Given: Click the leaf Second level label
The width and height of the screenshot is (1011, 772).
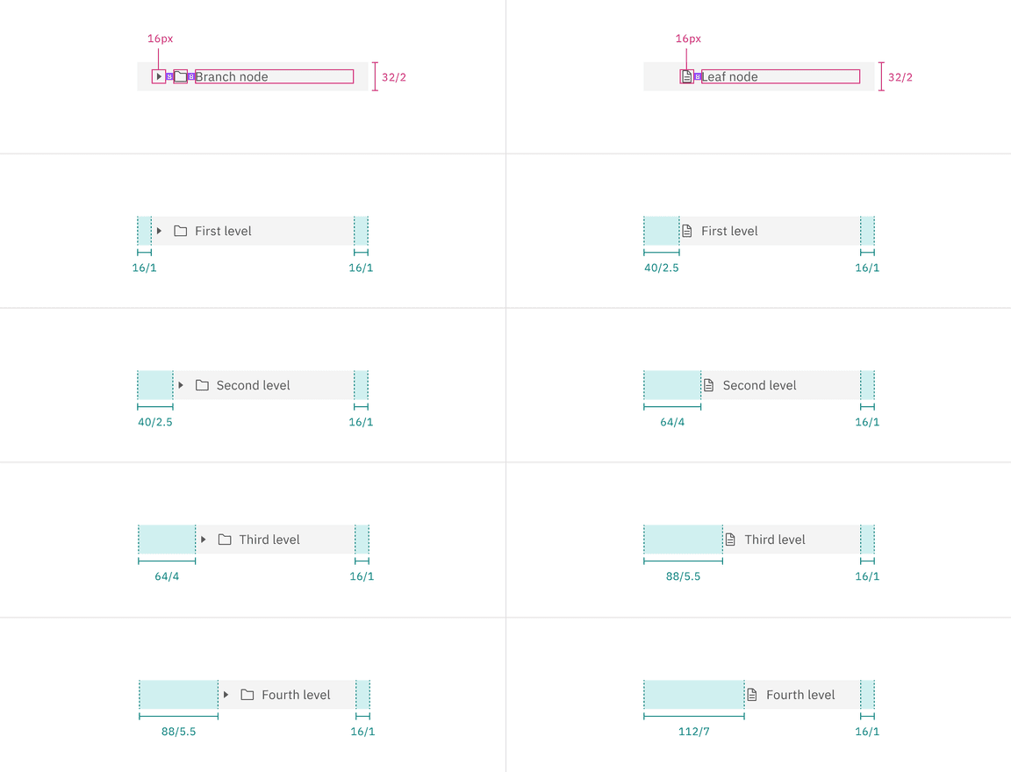Looking at the screenshot, I should click(x=759, y=385).
